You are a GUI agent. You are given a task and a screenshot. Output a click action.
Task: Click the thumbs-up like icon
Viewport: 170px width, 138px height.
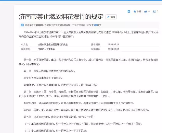146,11
